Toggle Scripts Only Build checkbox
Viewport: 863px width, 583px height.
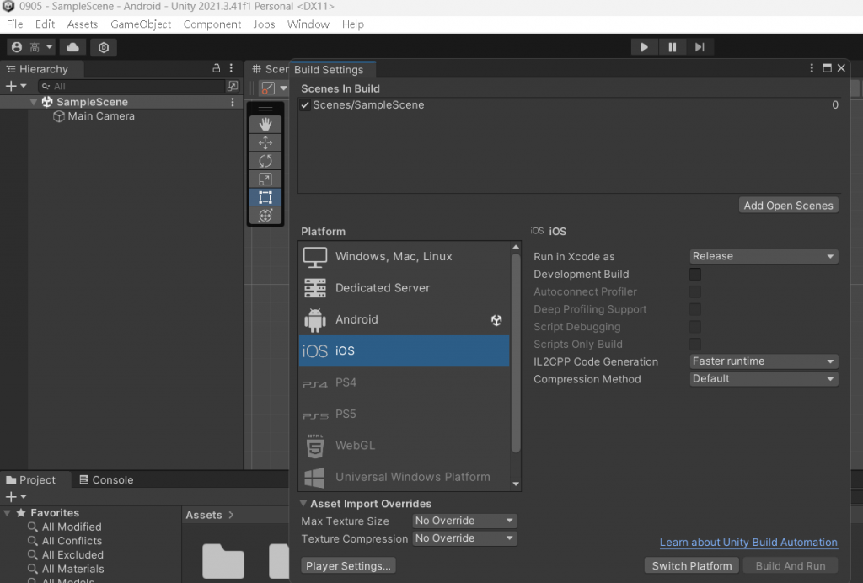coord(695,345)
